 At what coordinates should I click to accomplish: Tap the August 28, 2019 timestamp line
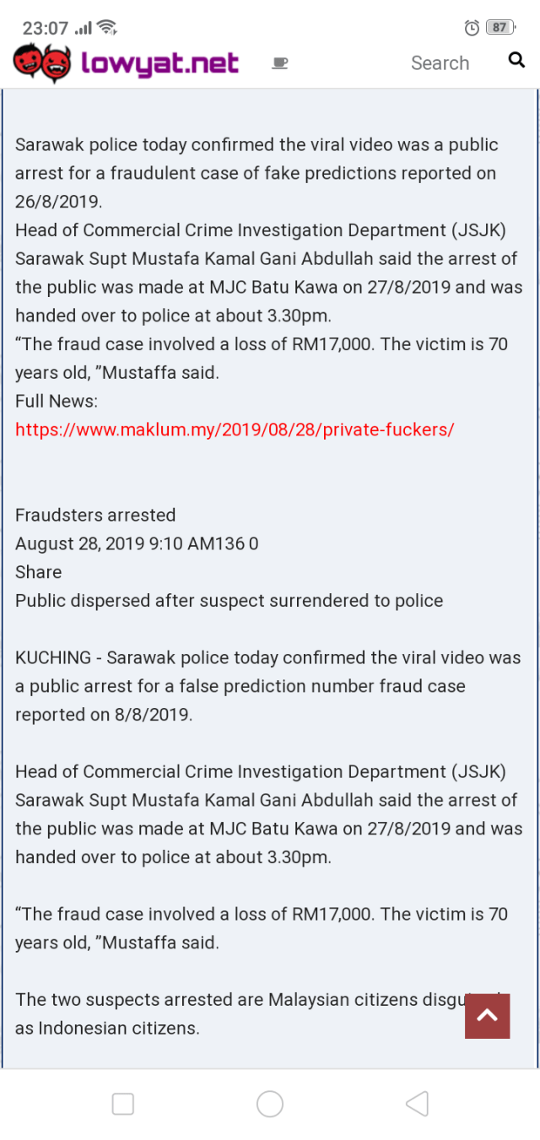click(x=137, y=543)
